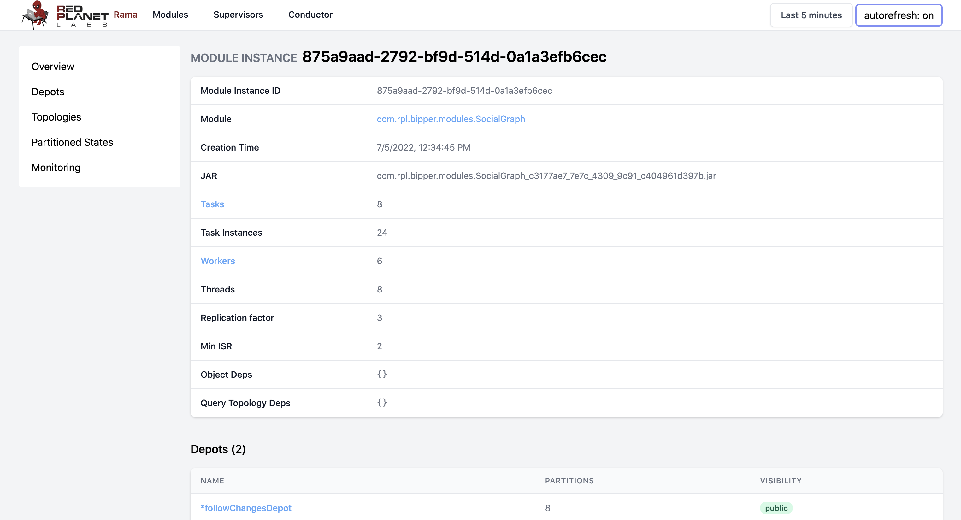
Task: Expand the Partitioned States section
Action: coord(72,142)
